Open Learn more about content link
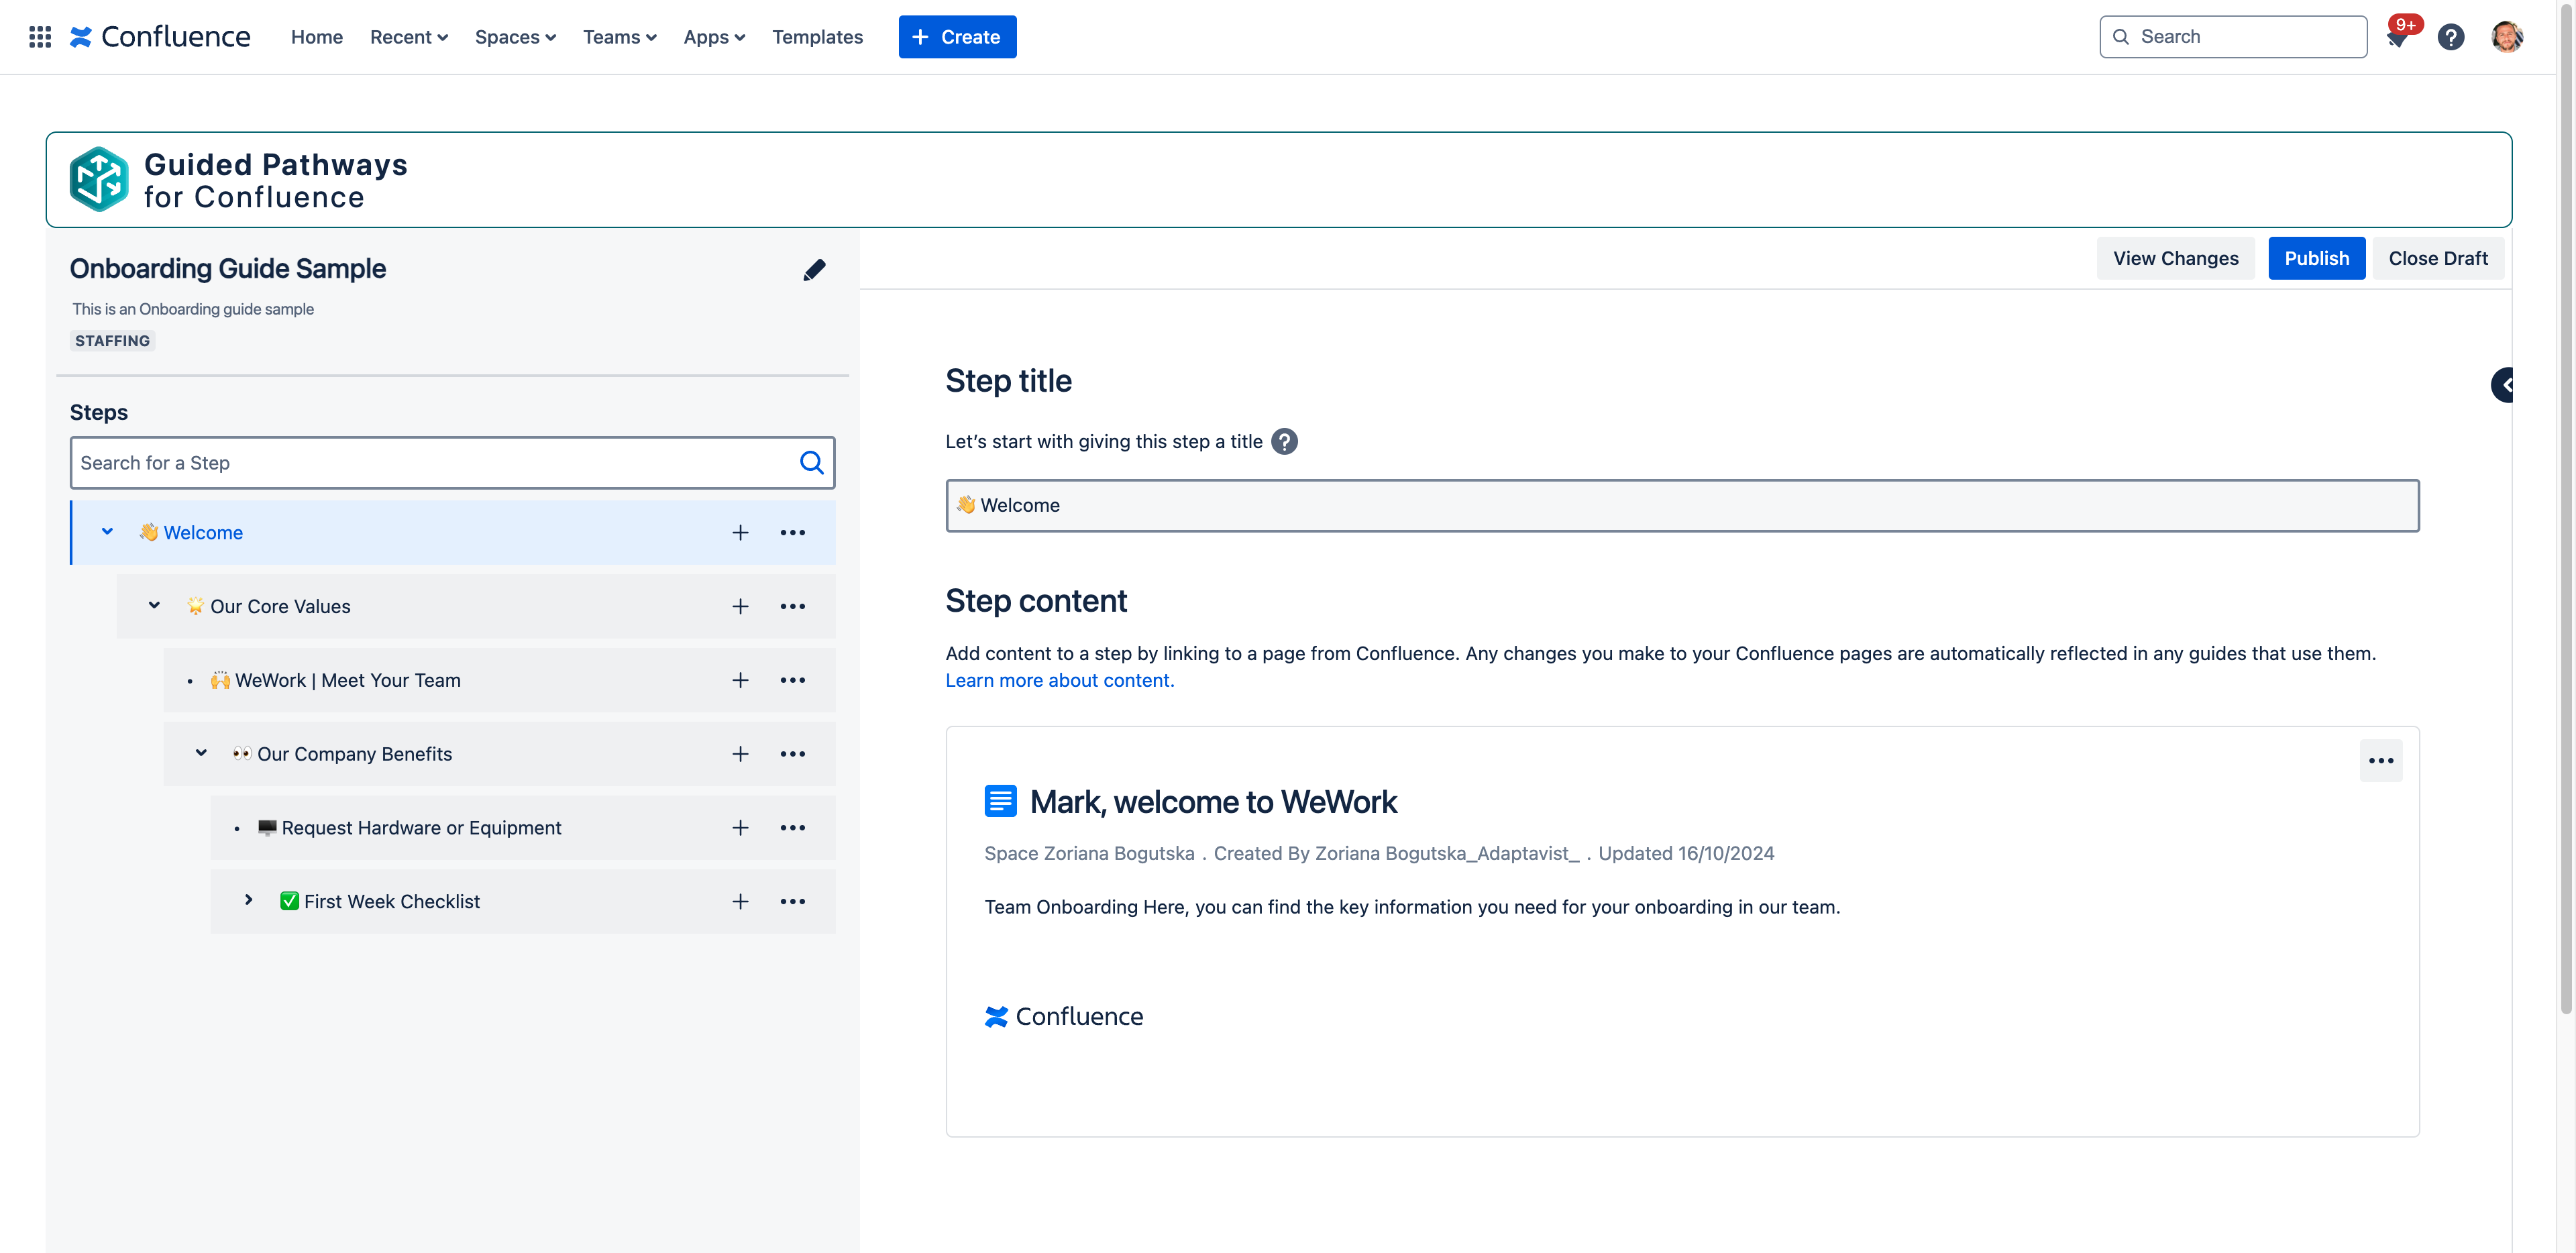The height and width of the screenshot is (1253, 2576). 1059,680
